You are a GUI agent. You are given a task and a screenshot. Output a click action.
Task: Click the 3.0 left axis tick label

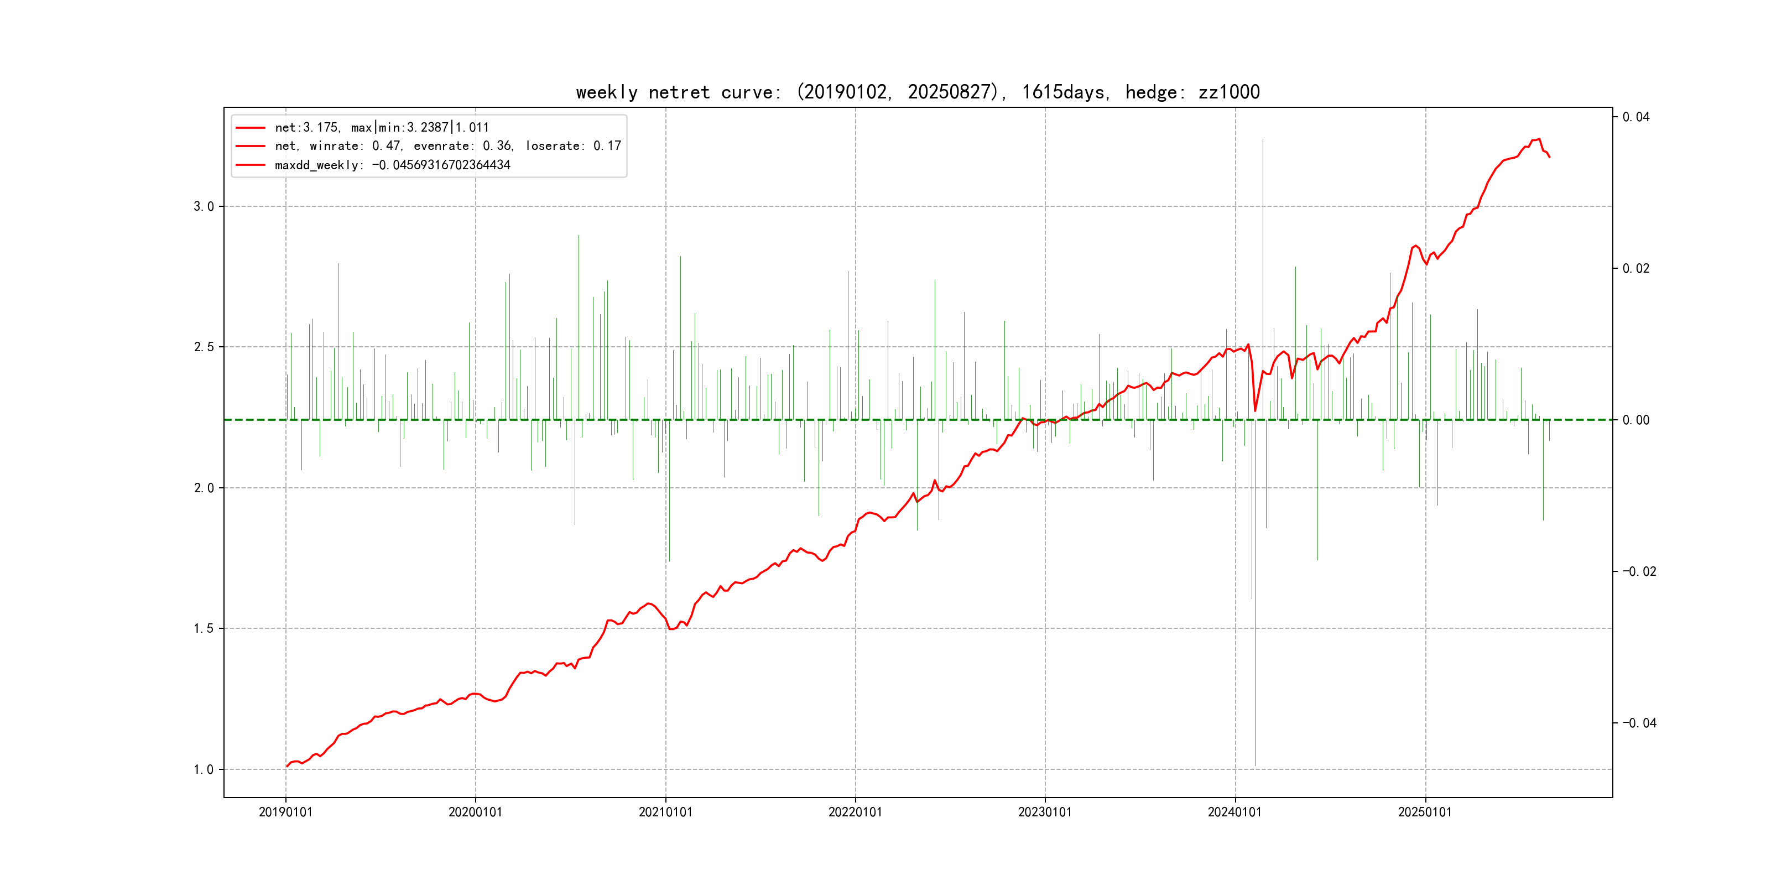(x=203, y=207)
